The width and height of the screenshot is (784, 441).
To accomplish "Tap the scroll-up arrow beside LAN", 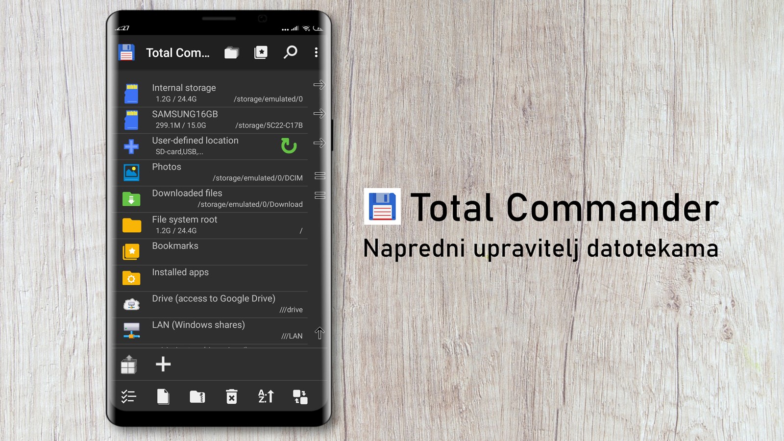I will (319, 333).
